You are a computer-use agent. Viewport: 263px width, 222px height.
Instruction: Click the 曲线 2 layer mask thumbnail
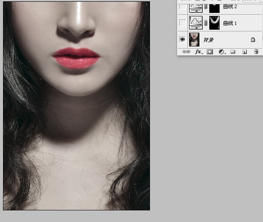[x=214, y=6]
